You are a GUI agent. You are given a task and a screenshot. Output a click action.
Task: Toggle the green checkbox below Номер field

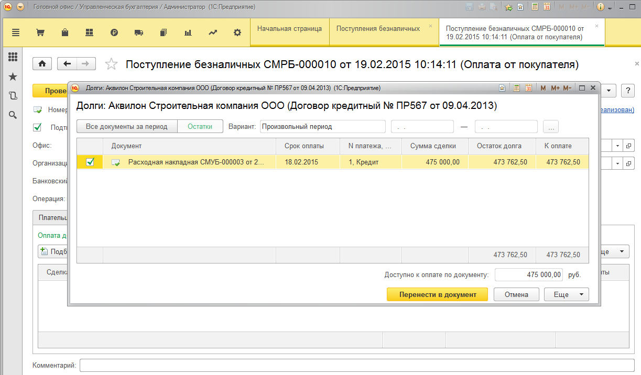coord(37,127)
